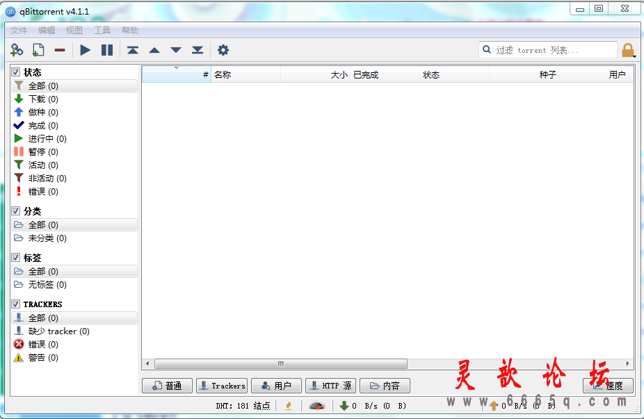Click the horizontal scrollbar thumb
644x419 pixels.
point(281,363)
